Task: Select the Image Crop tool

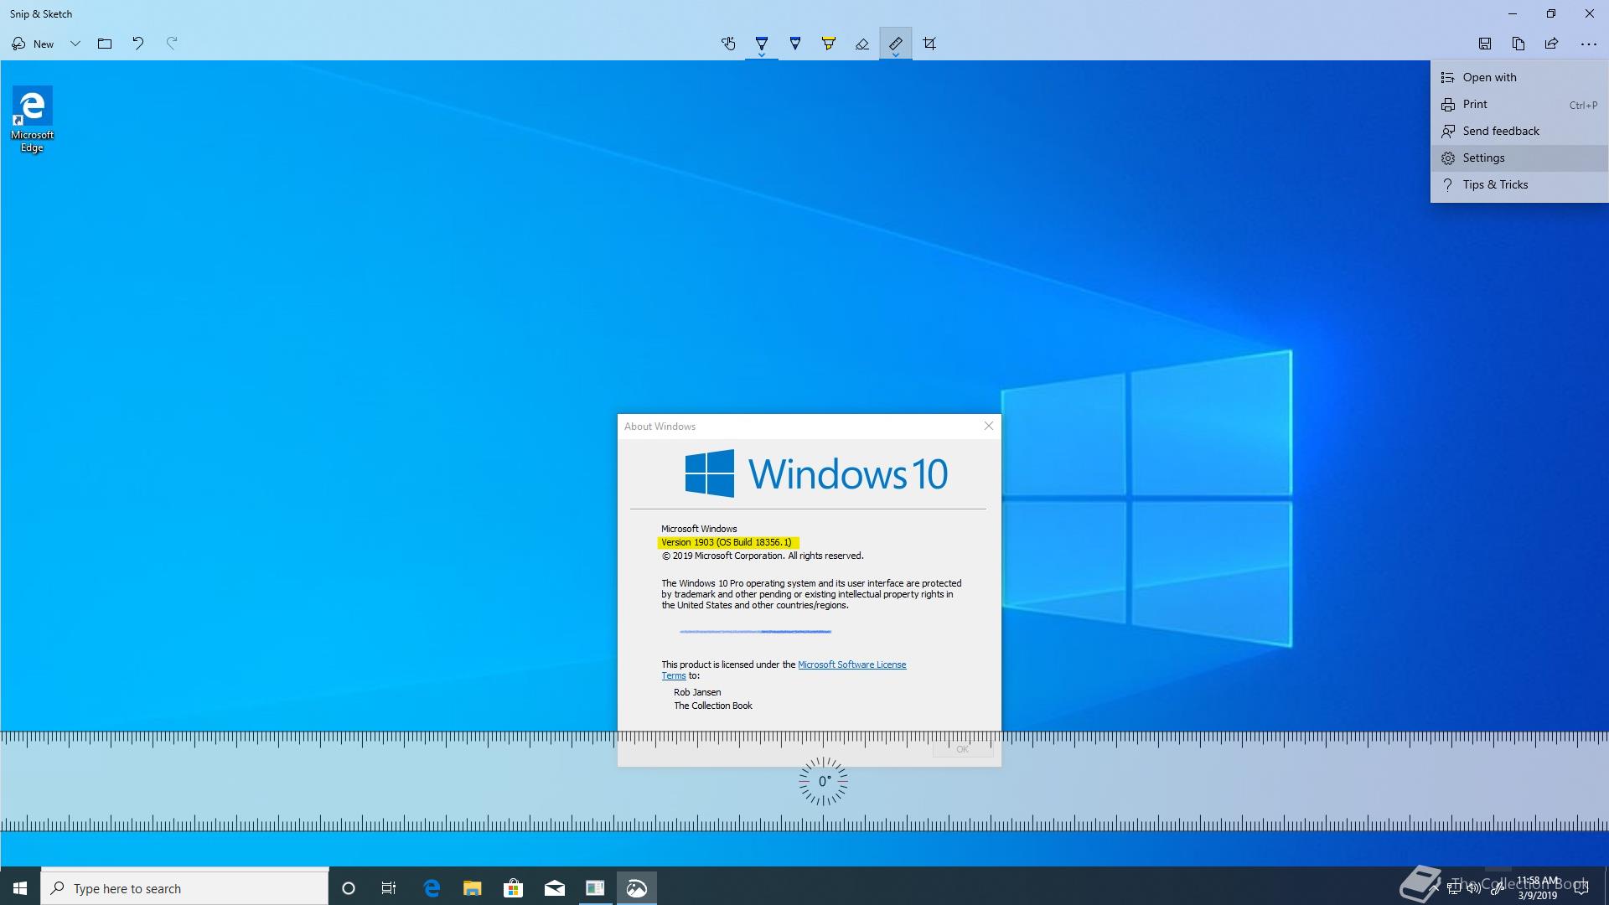Action: (x=929, y=44)
